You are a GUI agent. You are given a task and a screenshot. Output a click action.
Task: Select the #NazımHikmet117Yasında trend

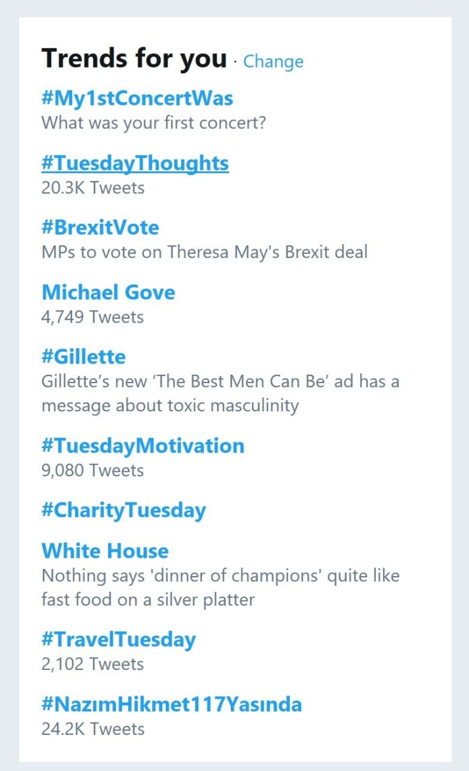point(172,705)
